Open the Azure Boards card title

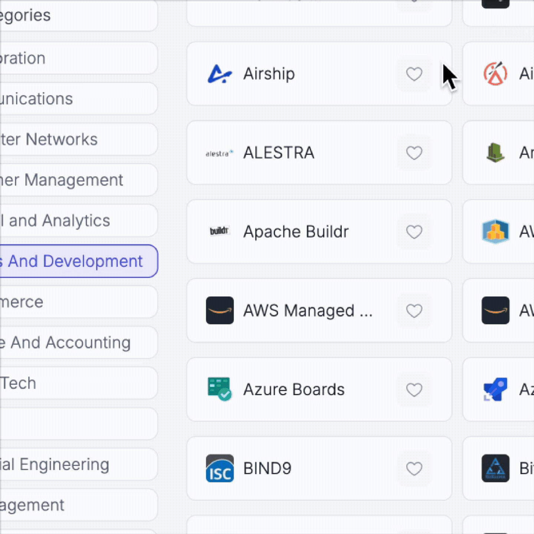(x=294, y=390)
